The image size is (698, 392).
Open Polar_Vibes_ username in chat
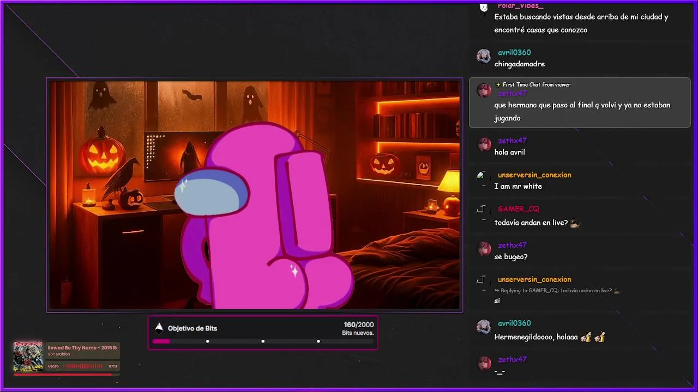click(x=520, y=5)
